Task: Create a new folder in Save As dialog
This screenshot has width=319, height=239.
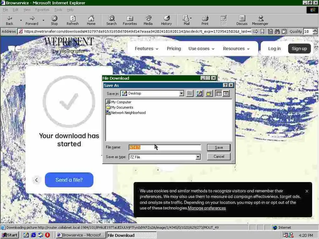Action: point(209,93)
